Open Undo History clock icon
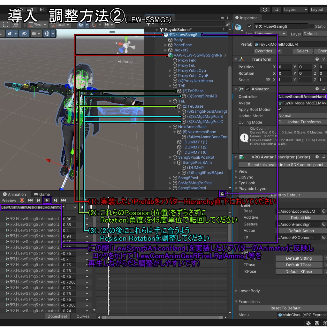The width and height of the screenshot is (327, 327). click(265, 10)
